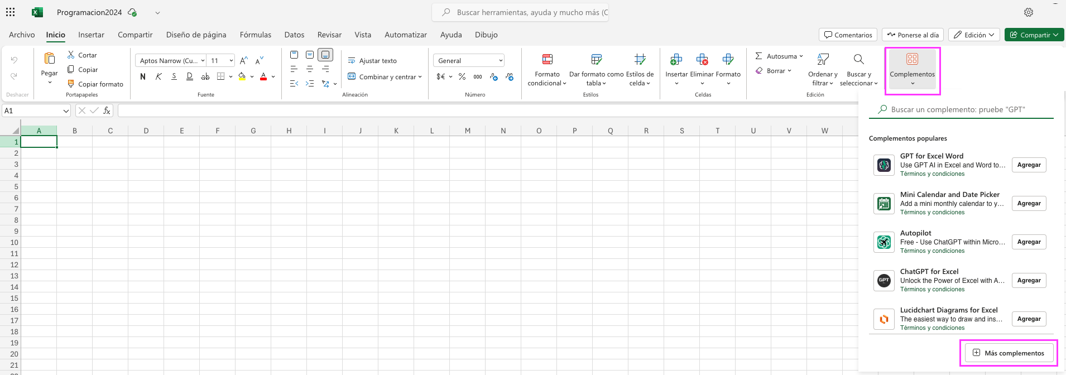Toggle top vertical alignment
1066x375 pixels.
[294, 55]
